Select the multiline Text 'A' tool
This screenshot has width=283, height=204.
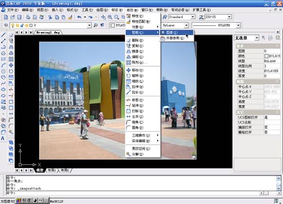click(3, 138)
